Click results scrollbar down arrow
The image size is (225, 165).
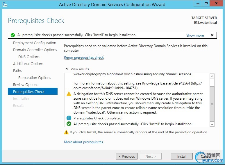pyautogui.click(x=212, y=124)
